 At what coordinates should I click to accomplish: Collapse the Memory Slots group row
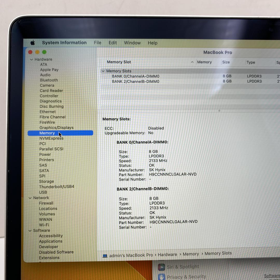pos(103,71)
